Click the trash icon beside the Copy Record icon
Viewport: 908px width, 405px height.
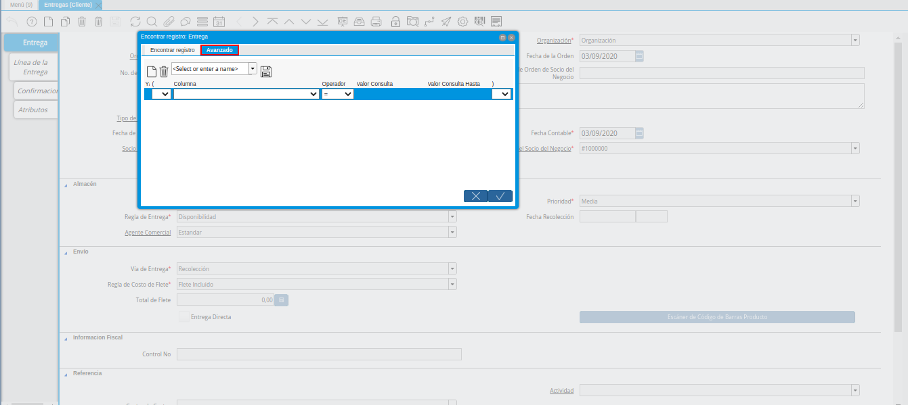[82, 22]
